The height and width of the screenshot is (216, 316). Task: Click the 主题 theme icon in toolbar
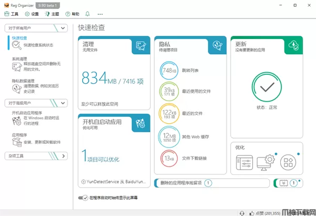(x=52, y=14)
